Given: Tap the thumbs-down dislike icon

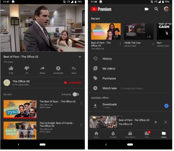Looking at the screenshot, I should pyautogui.click(x=27, y=69).
